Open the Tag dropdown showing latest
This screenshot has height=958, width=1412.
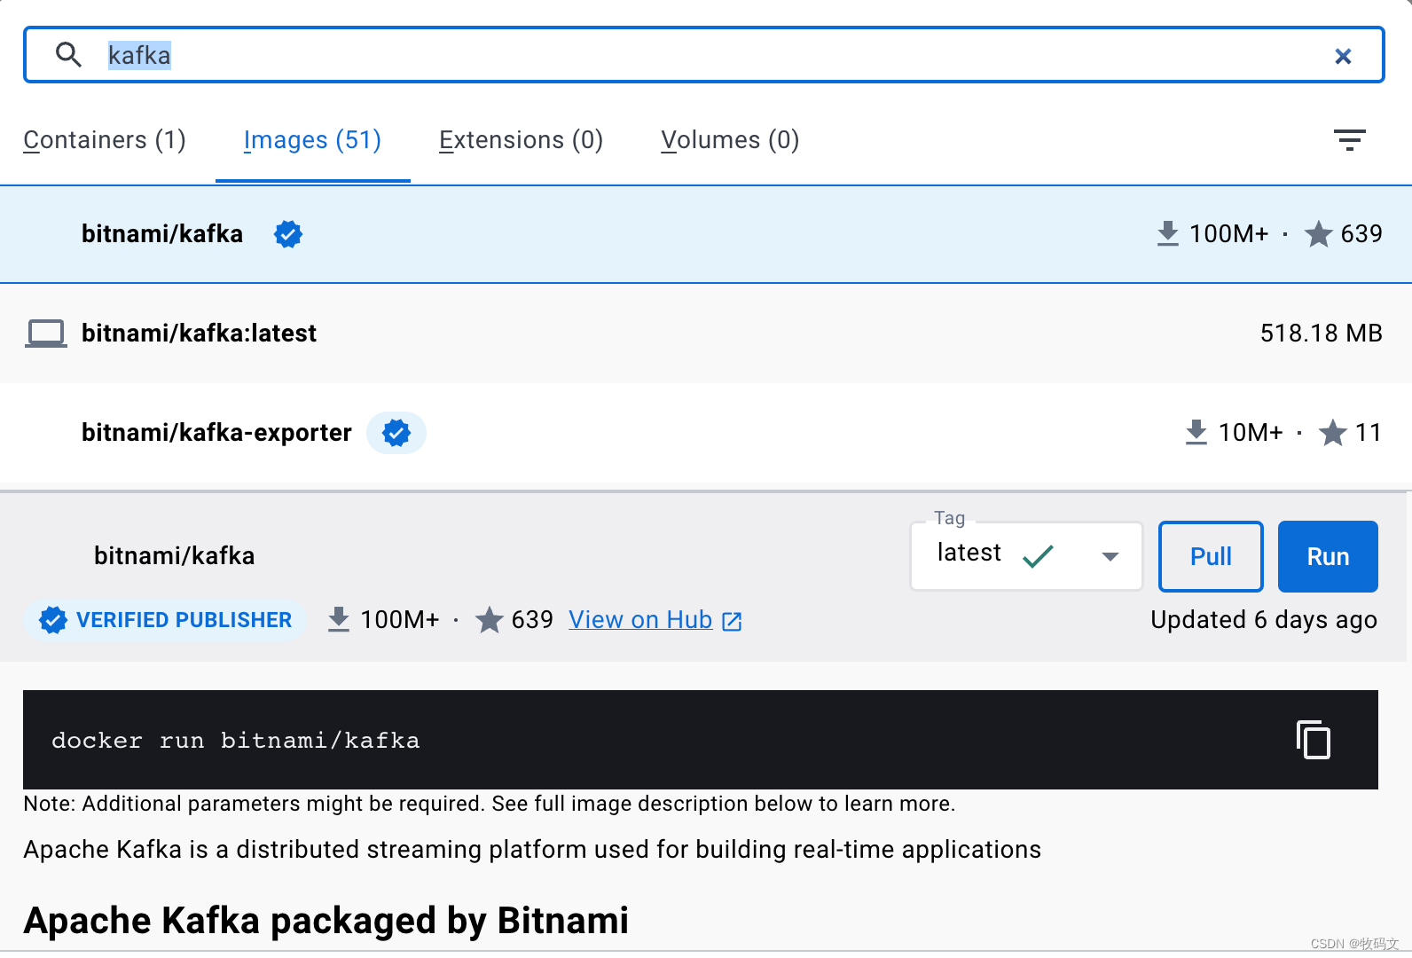tap(1026, 556)
